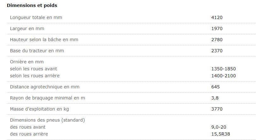Select the rear track value 1400-2100
256x140 pixels.
(x=223, y=76)
